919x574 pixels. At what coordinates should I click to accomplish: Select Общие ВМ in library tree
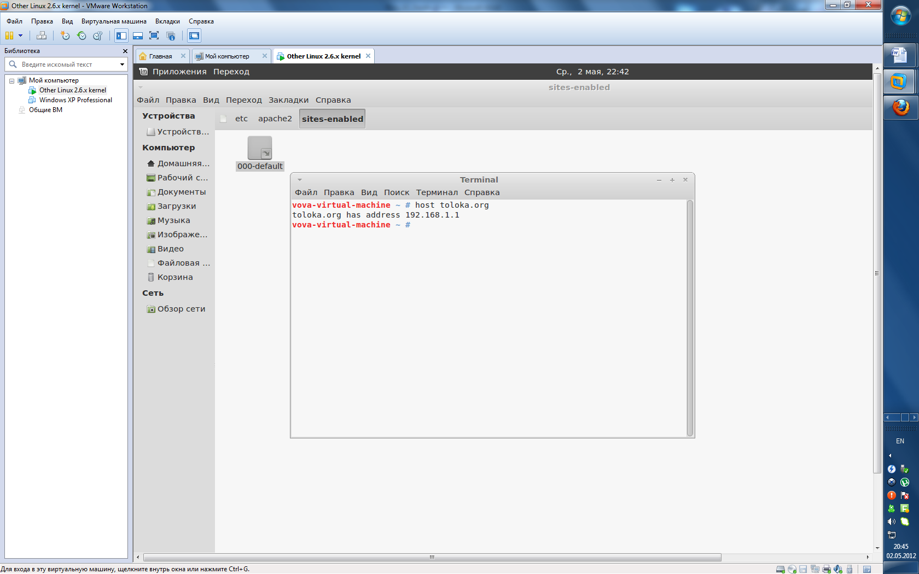pyautogui.click(x=45, y=110)
